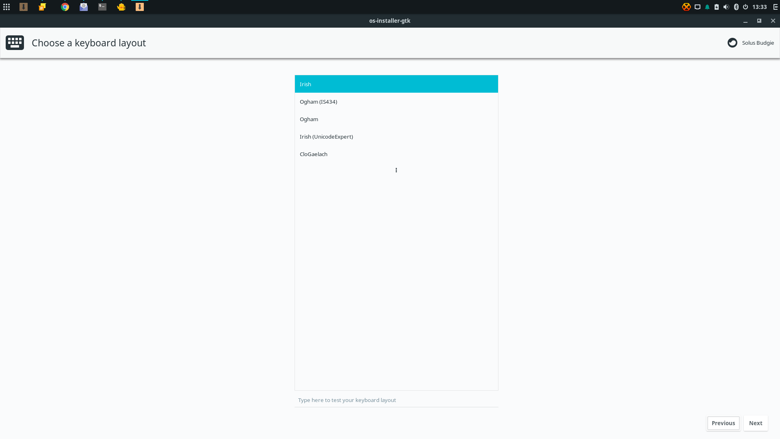Launch the yellow hashtag notes app
Screen dimensions: 780x439
click(42, 7)
